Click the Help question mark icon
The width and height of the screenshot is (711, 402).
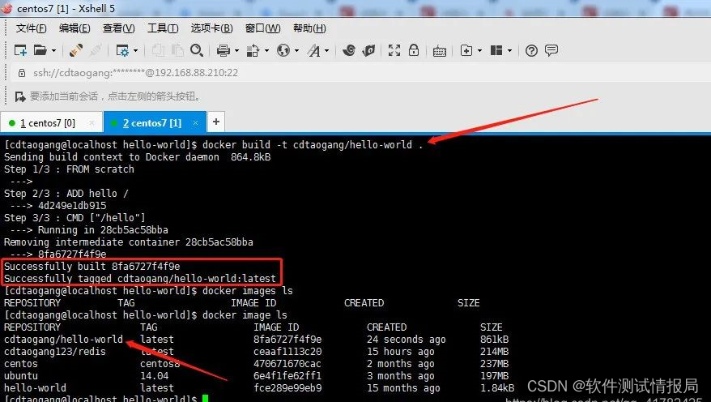pos(531,50)
